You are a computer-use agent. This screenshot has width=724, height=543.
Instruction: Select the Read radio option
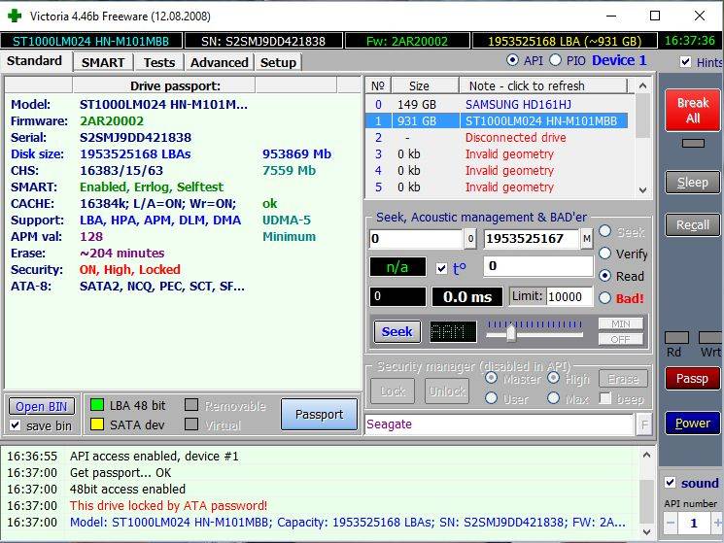click(x=604, y=276)
